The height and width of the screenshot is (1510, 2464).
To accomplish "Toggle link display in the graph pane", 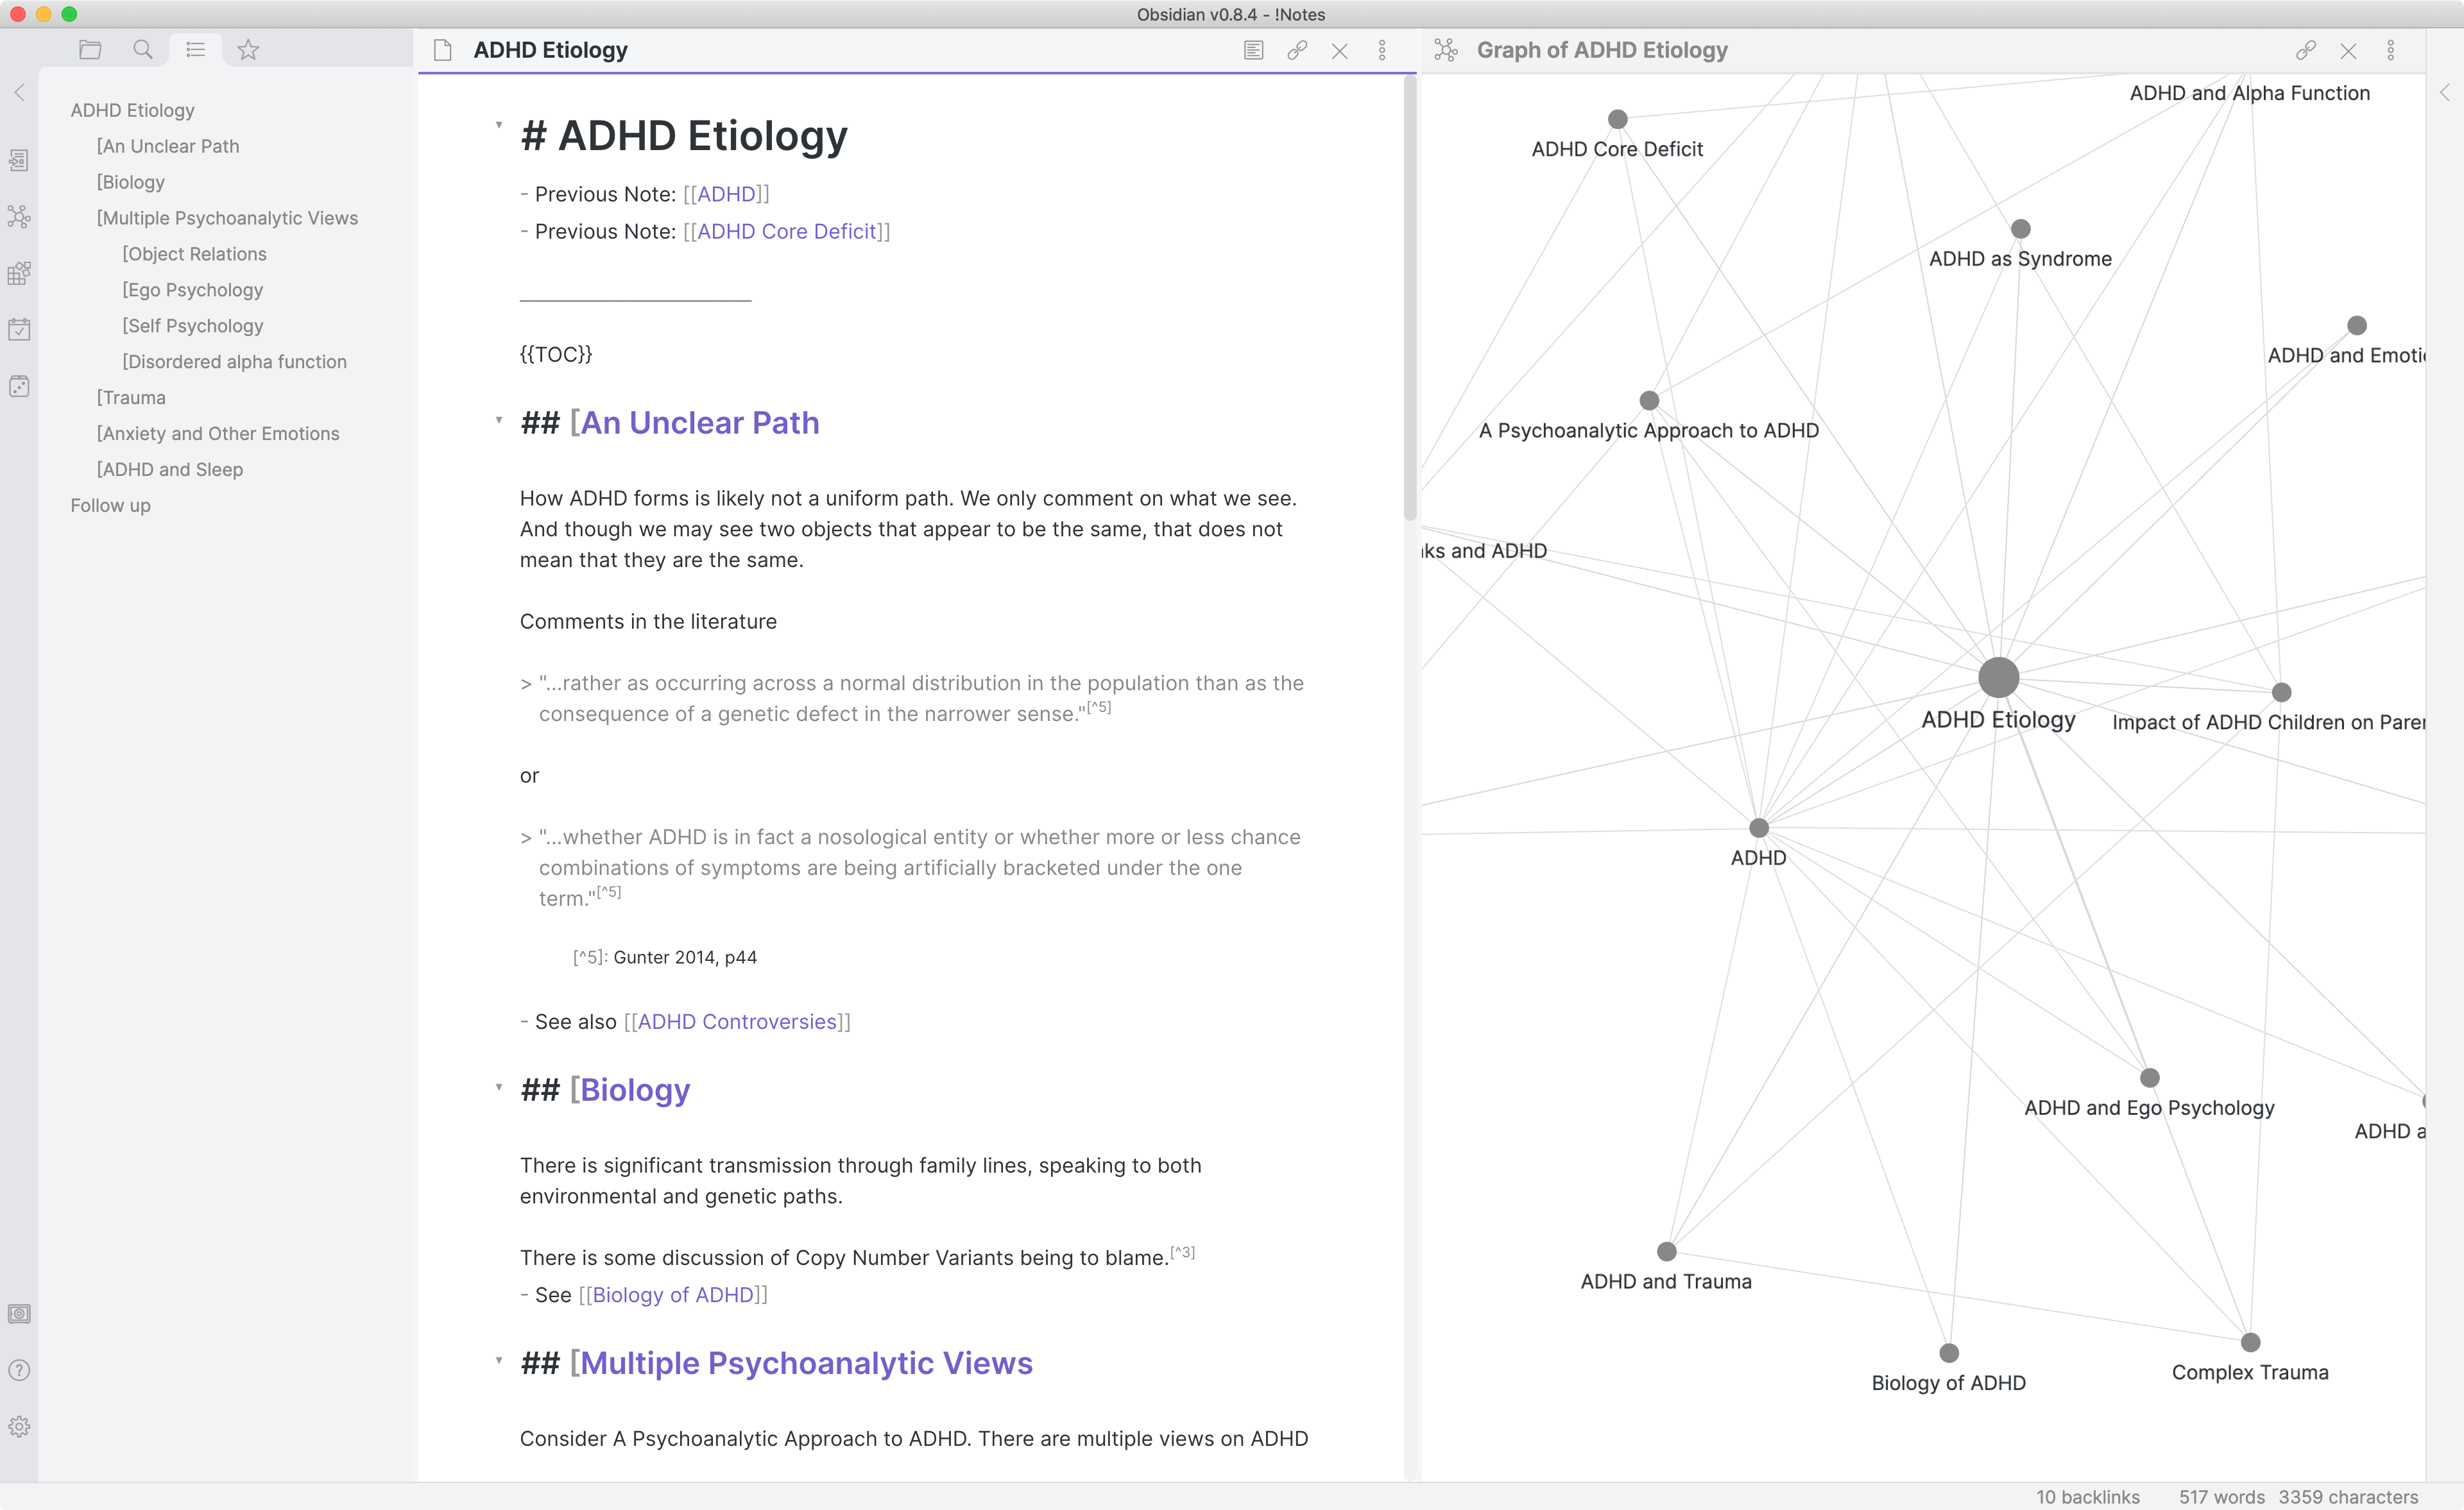I will (2306, 50).
